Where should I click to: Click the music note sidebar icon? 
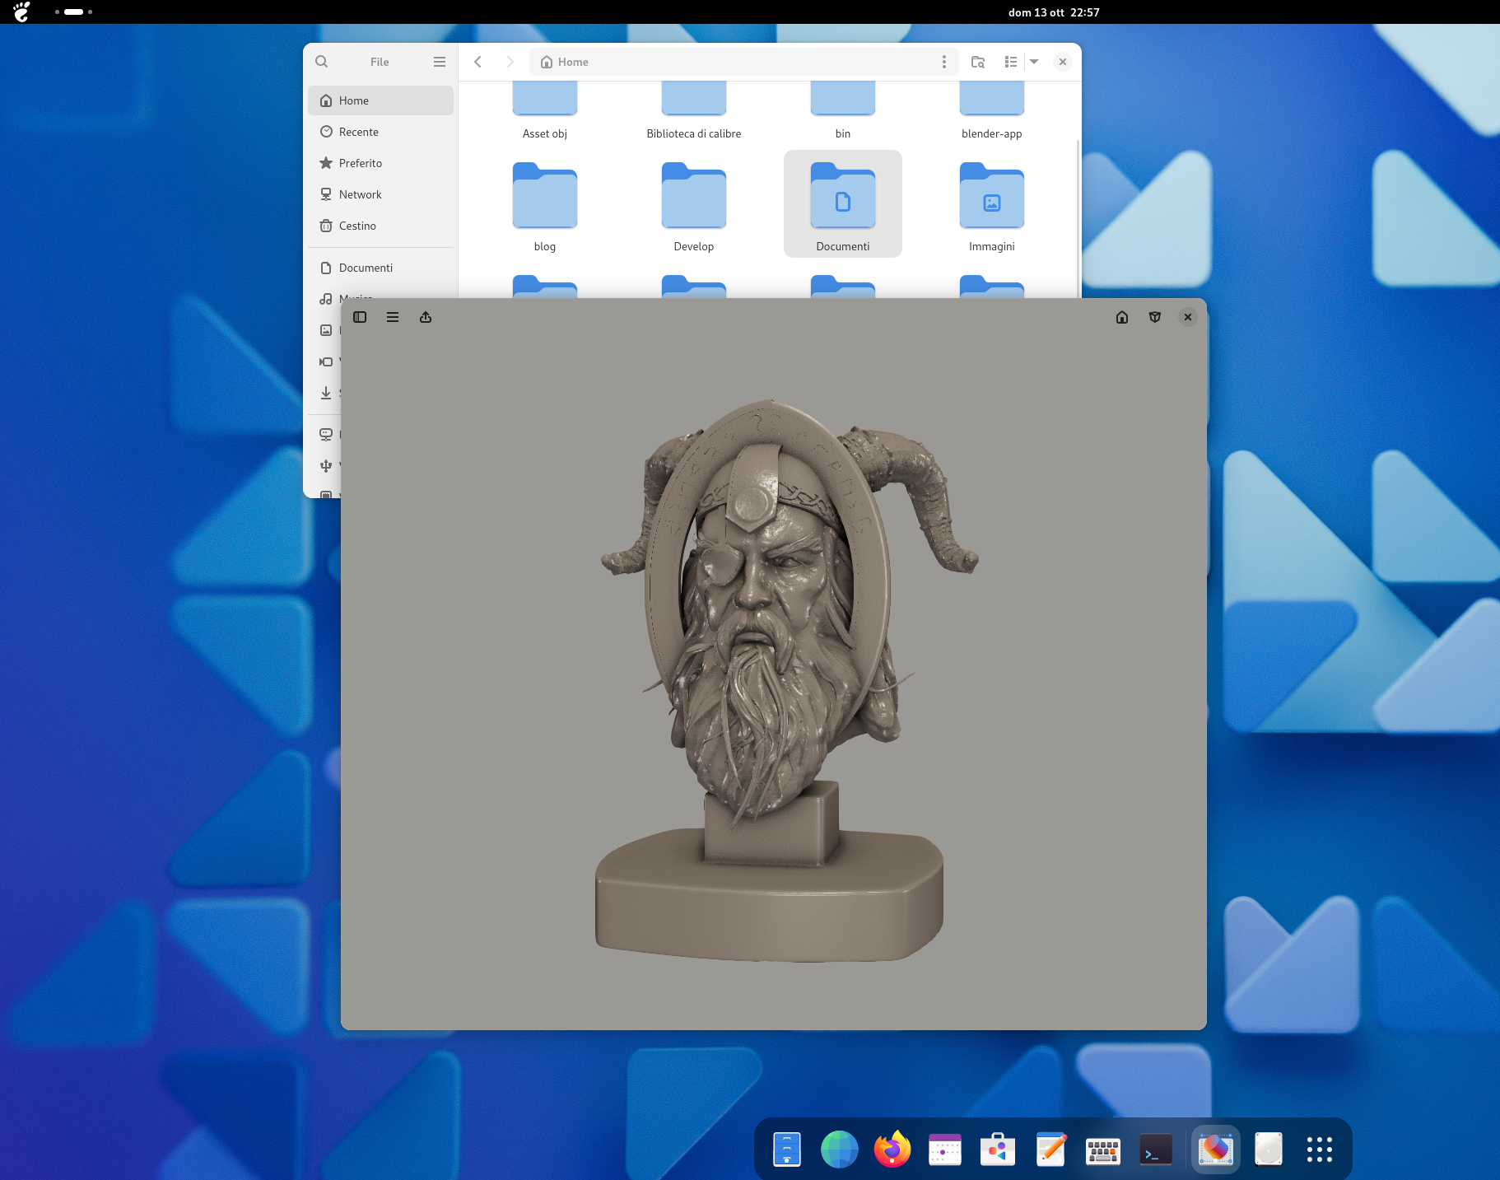(326, 298)
